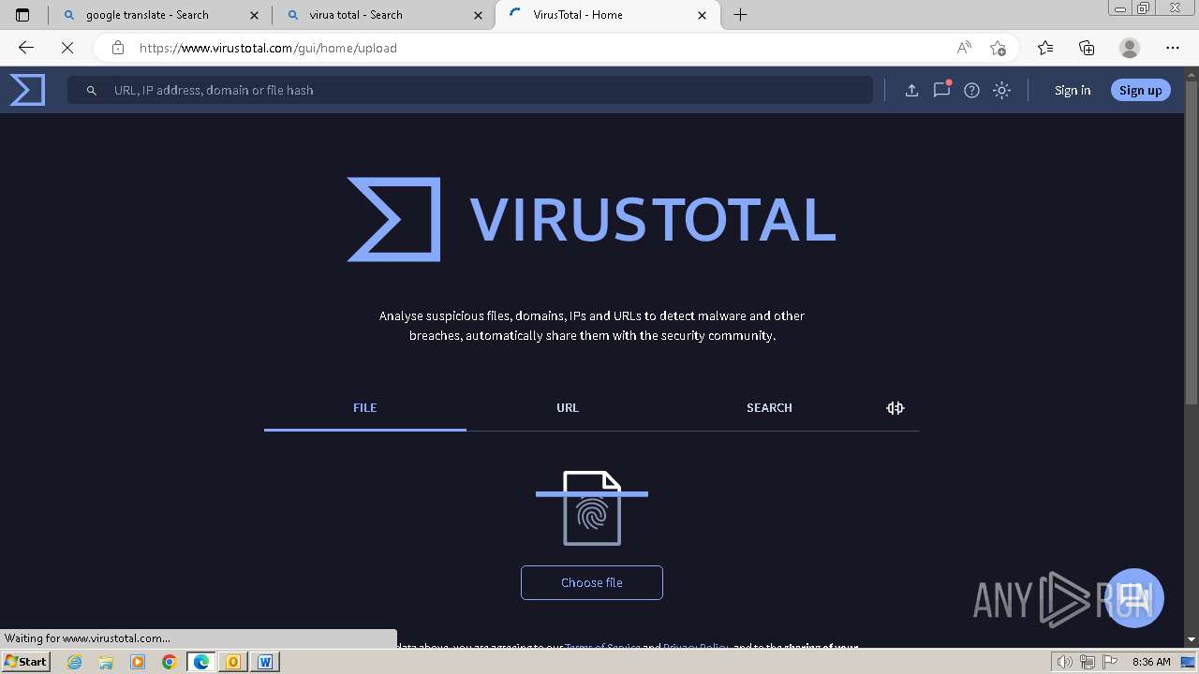Click Sign in link
1199x674 pixels.
1073,90
